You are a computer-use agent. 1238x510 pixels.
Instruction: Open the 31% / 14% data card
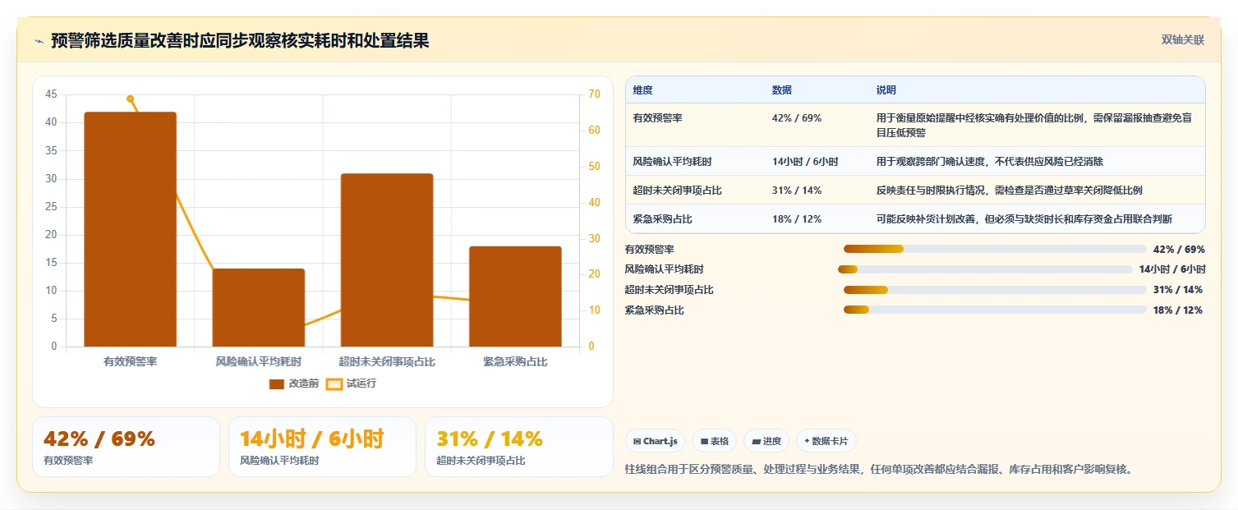point(519,447)
